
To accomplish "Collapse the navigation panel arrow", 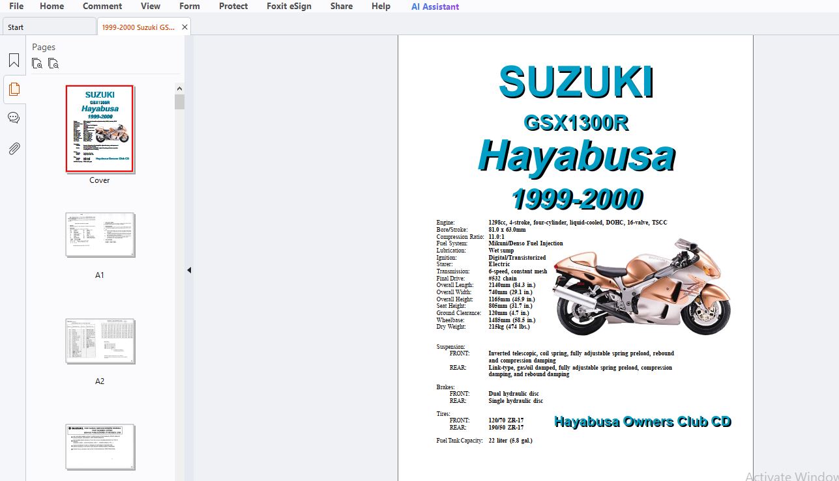I will 189,270.
